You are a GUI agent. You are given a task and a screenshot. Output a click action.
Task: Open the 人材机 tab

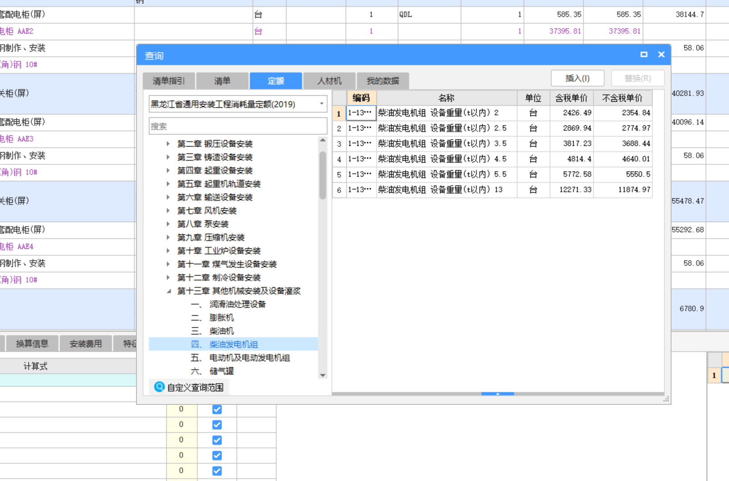(x=329, y=81)
